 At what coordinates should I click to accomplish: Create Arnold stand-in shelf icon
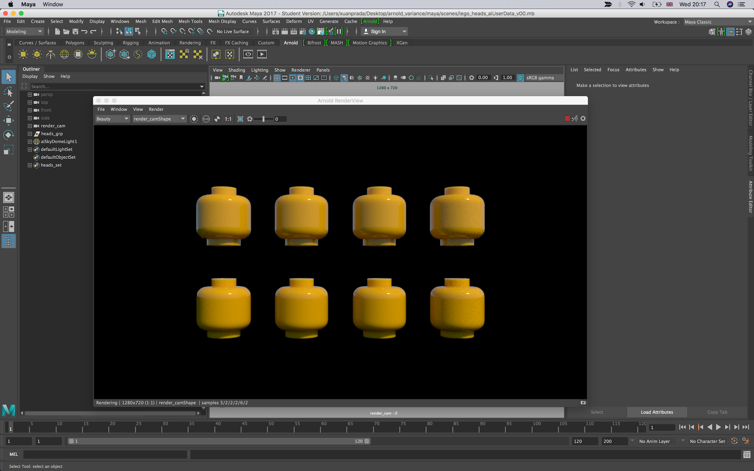click(111, 54)
